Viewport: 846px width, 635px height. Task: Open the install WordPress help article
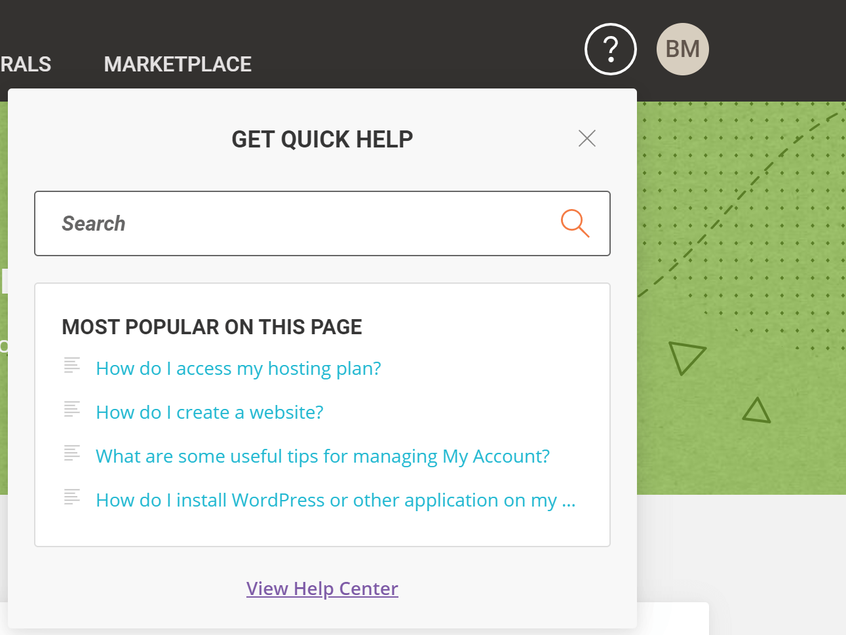click(x=336, y=500)
